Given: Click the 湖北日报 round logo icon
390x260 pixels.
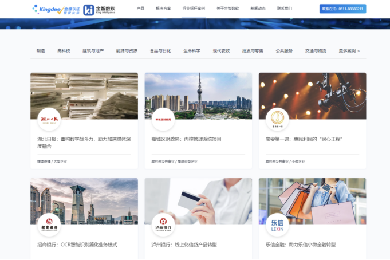Looking at the screenshot, I should [x=49, y=119].
